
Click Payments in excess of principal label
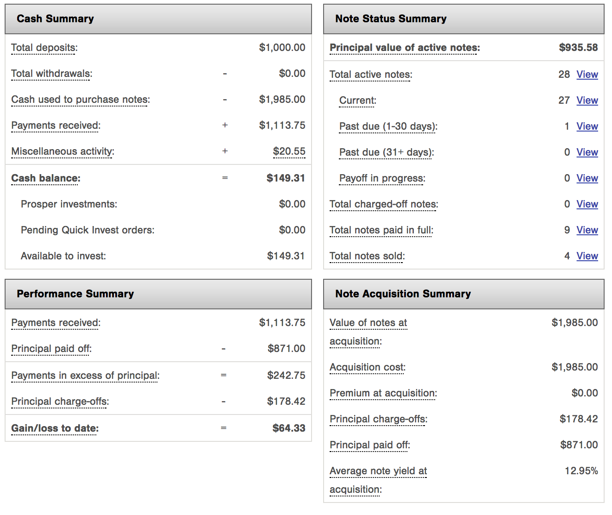(x=85, y=376)
